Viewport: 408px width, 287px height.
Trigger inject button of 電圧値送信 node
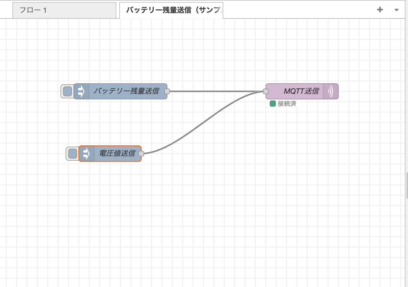(x=73, y=154)
